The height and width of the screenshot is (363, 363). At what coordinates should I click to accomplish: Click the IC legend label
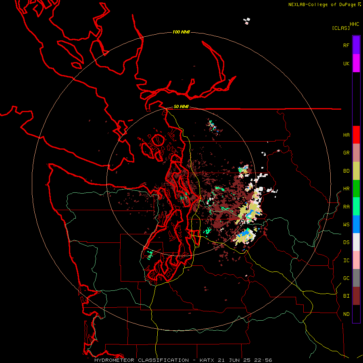(x=346, y=260)
